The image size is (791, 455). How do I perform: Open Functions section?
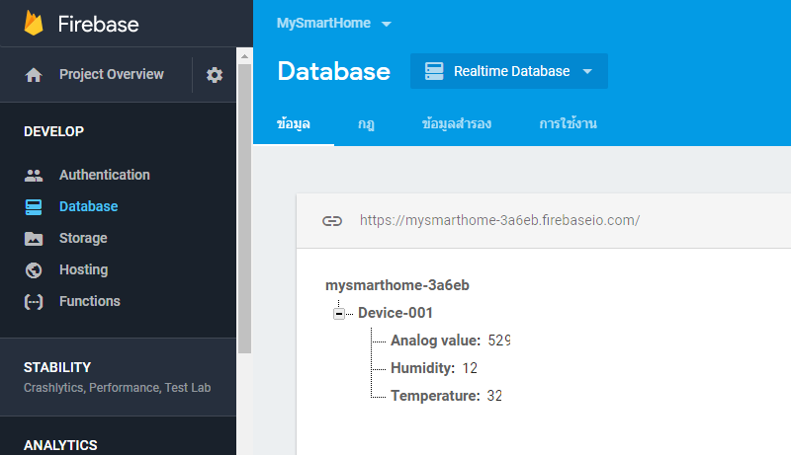tap(90, 301)
